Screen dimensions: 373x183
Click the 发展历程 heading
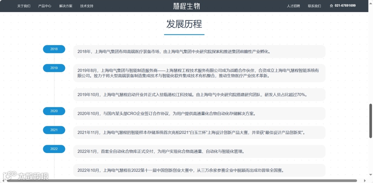click(x=184, y=24)
